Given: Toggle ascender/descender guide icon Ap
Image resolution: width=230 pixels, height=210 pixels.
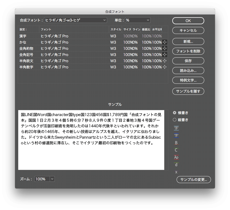Looking at the screenshot, I should [176, 157].
